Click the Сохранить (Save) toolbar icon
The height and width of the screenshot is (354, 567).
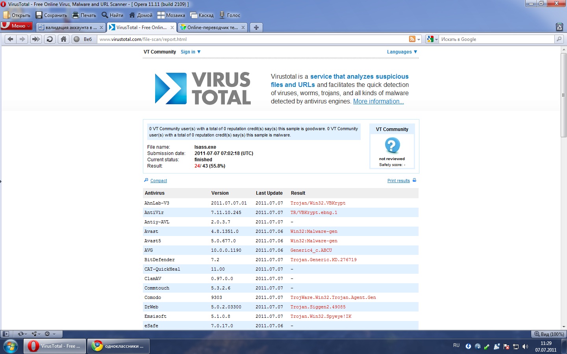(x=39, y=15)
